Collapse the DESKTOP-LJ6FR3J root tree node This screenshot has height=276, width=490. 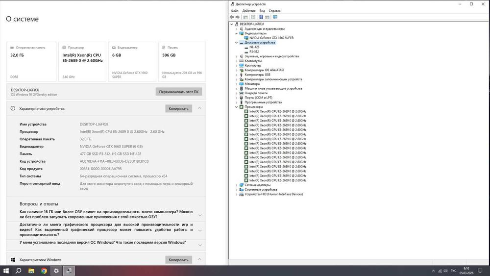pos(232,24)
